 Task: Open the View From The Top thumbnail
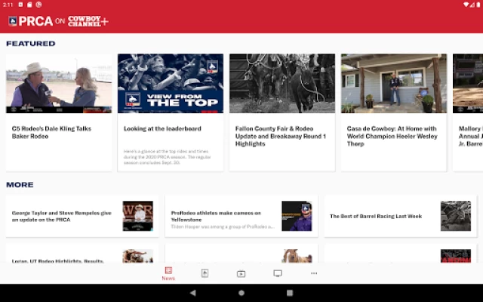coord(171,83)
